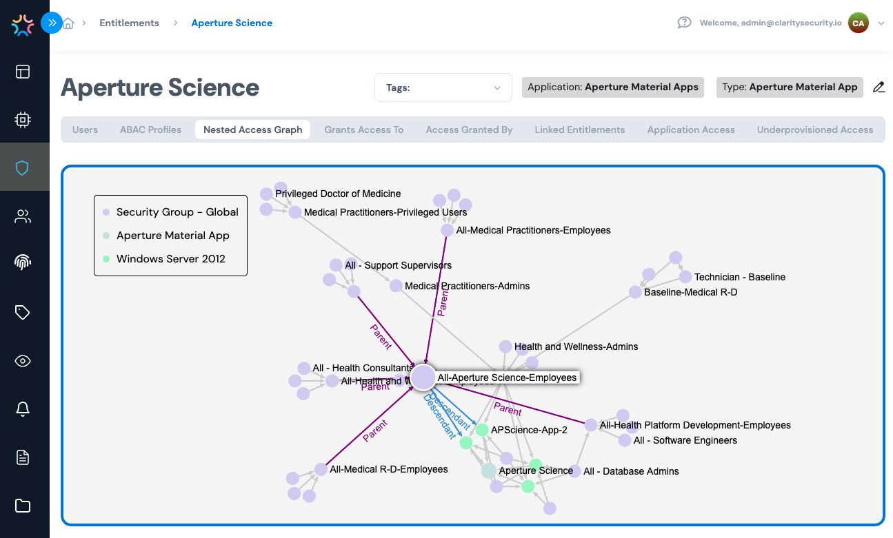Click the folder icon at sidebar bottom

coord(23,505)
